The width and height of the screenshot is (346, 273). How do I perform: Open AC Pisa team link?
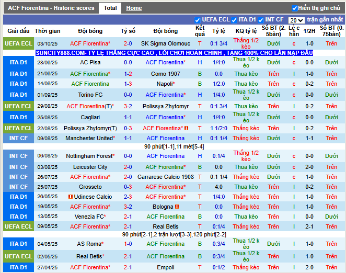[90, 63]
